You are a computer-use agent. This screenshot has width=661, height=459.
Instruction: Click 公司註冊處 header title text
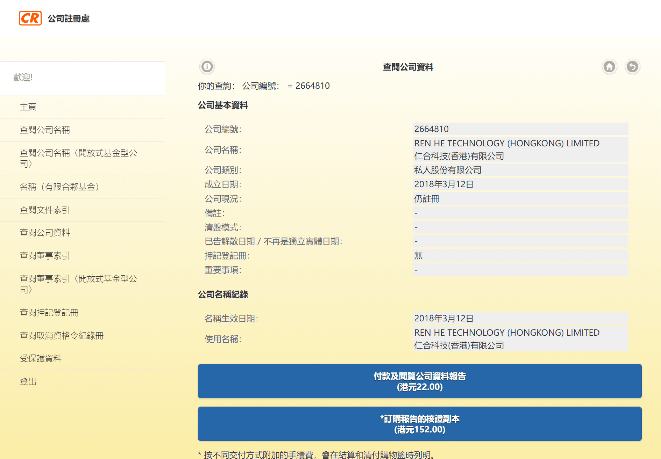(69, 19)
